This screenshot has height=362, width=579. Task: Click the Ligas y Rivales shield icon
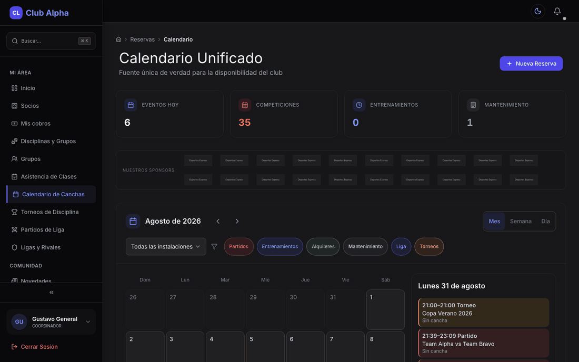[x=14, y=248]
